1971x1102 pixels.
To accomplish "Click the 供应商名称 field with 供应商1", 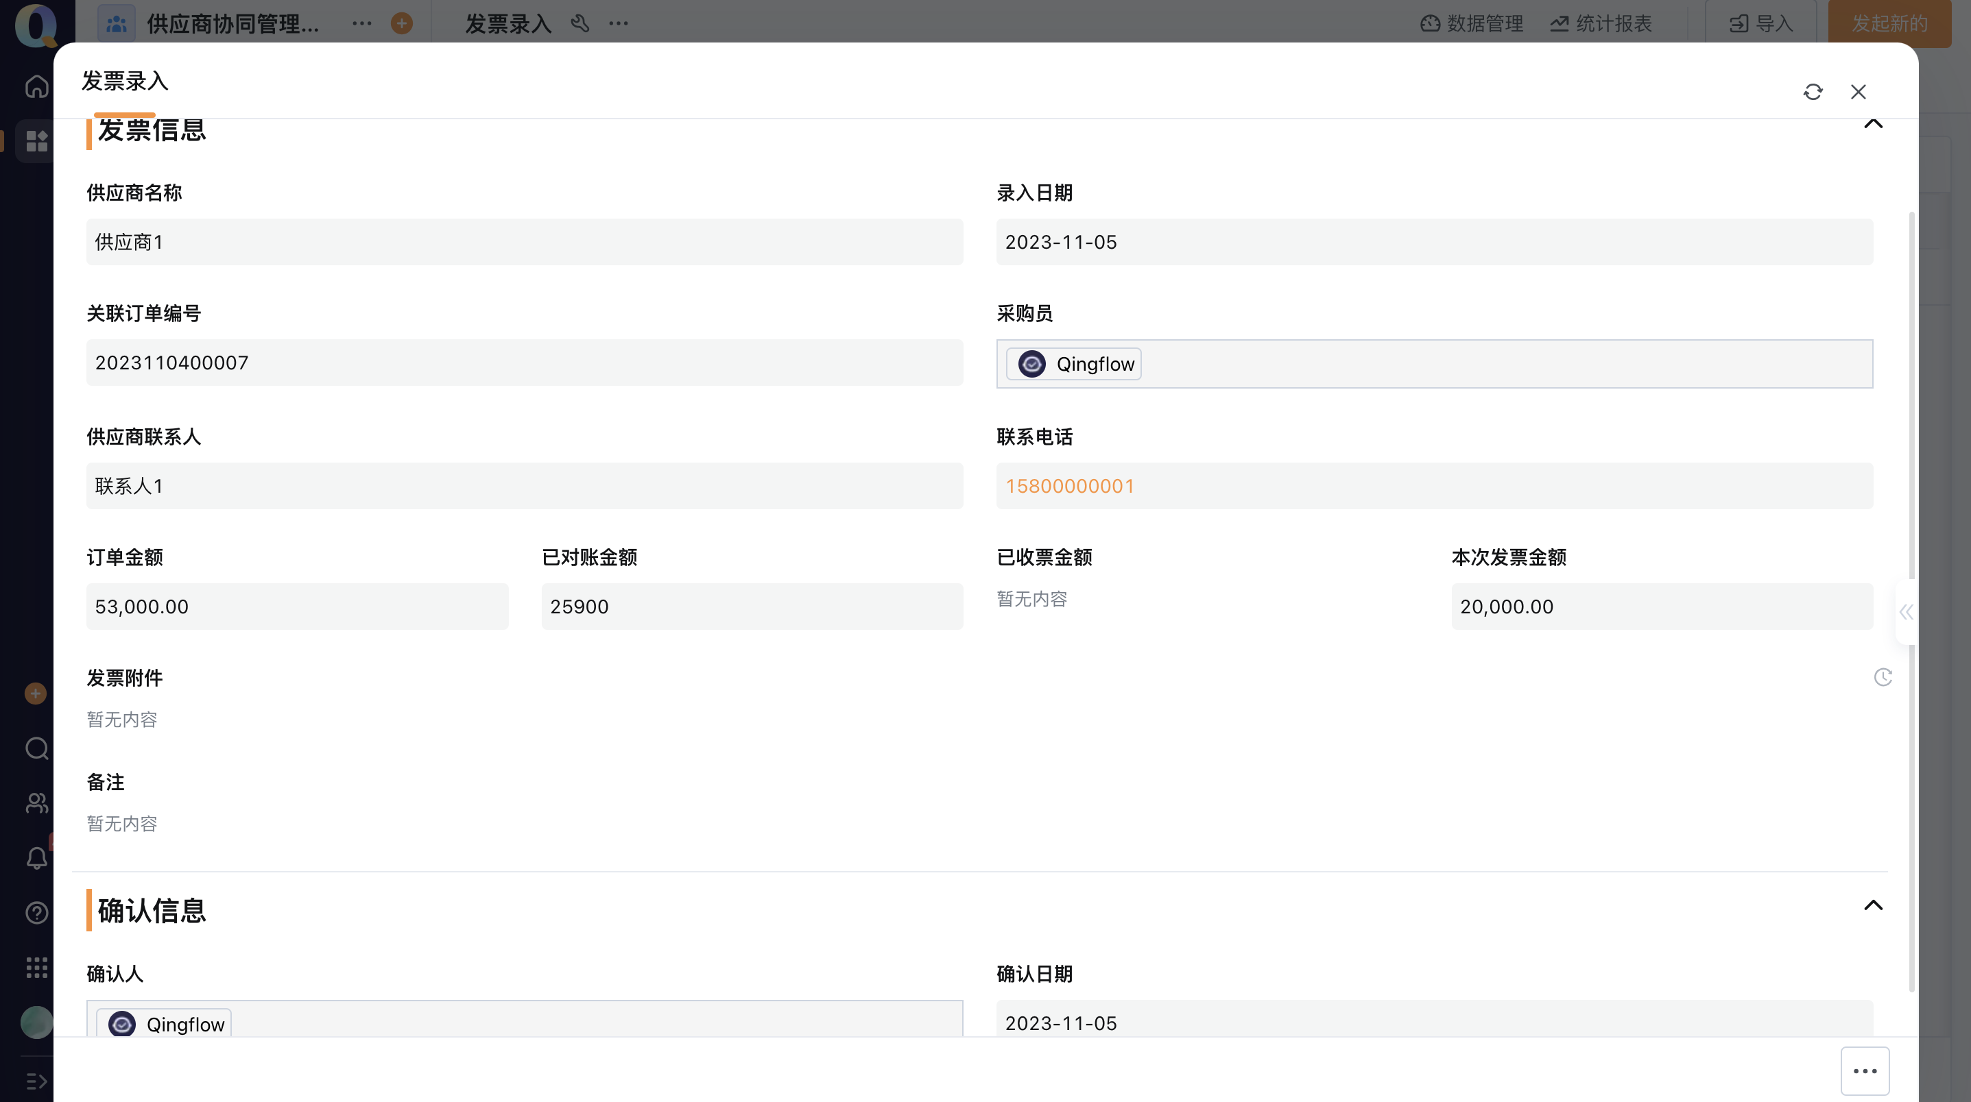I will 524,243.
